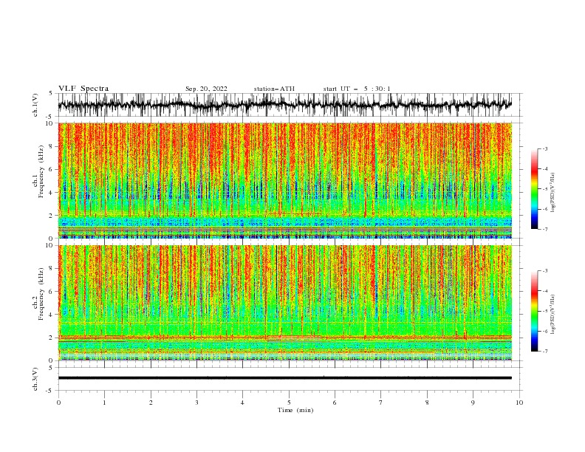Click the ch.2 colorbar "log(PSD)(V²/Hz)" label
This screenshot has width=585, height=452.
(x=552, y=314)
